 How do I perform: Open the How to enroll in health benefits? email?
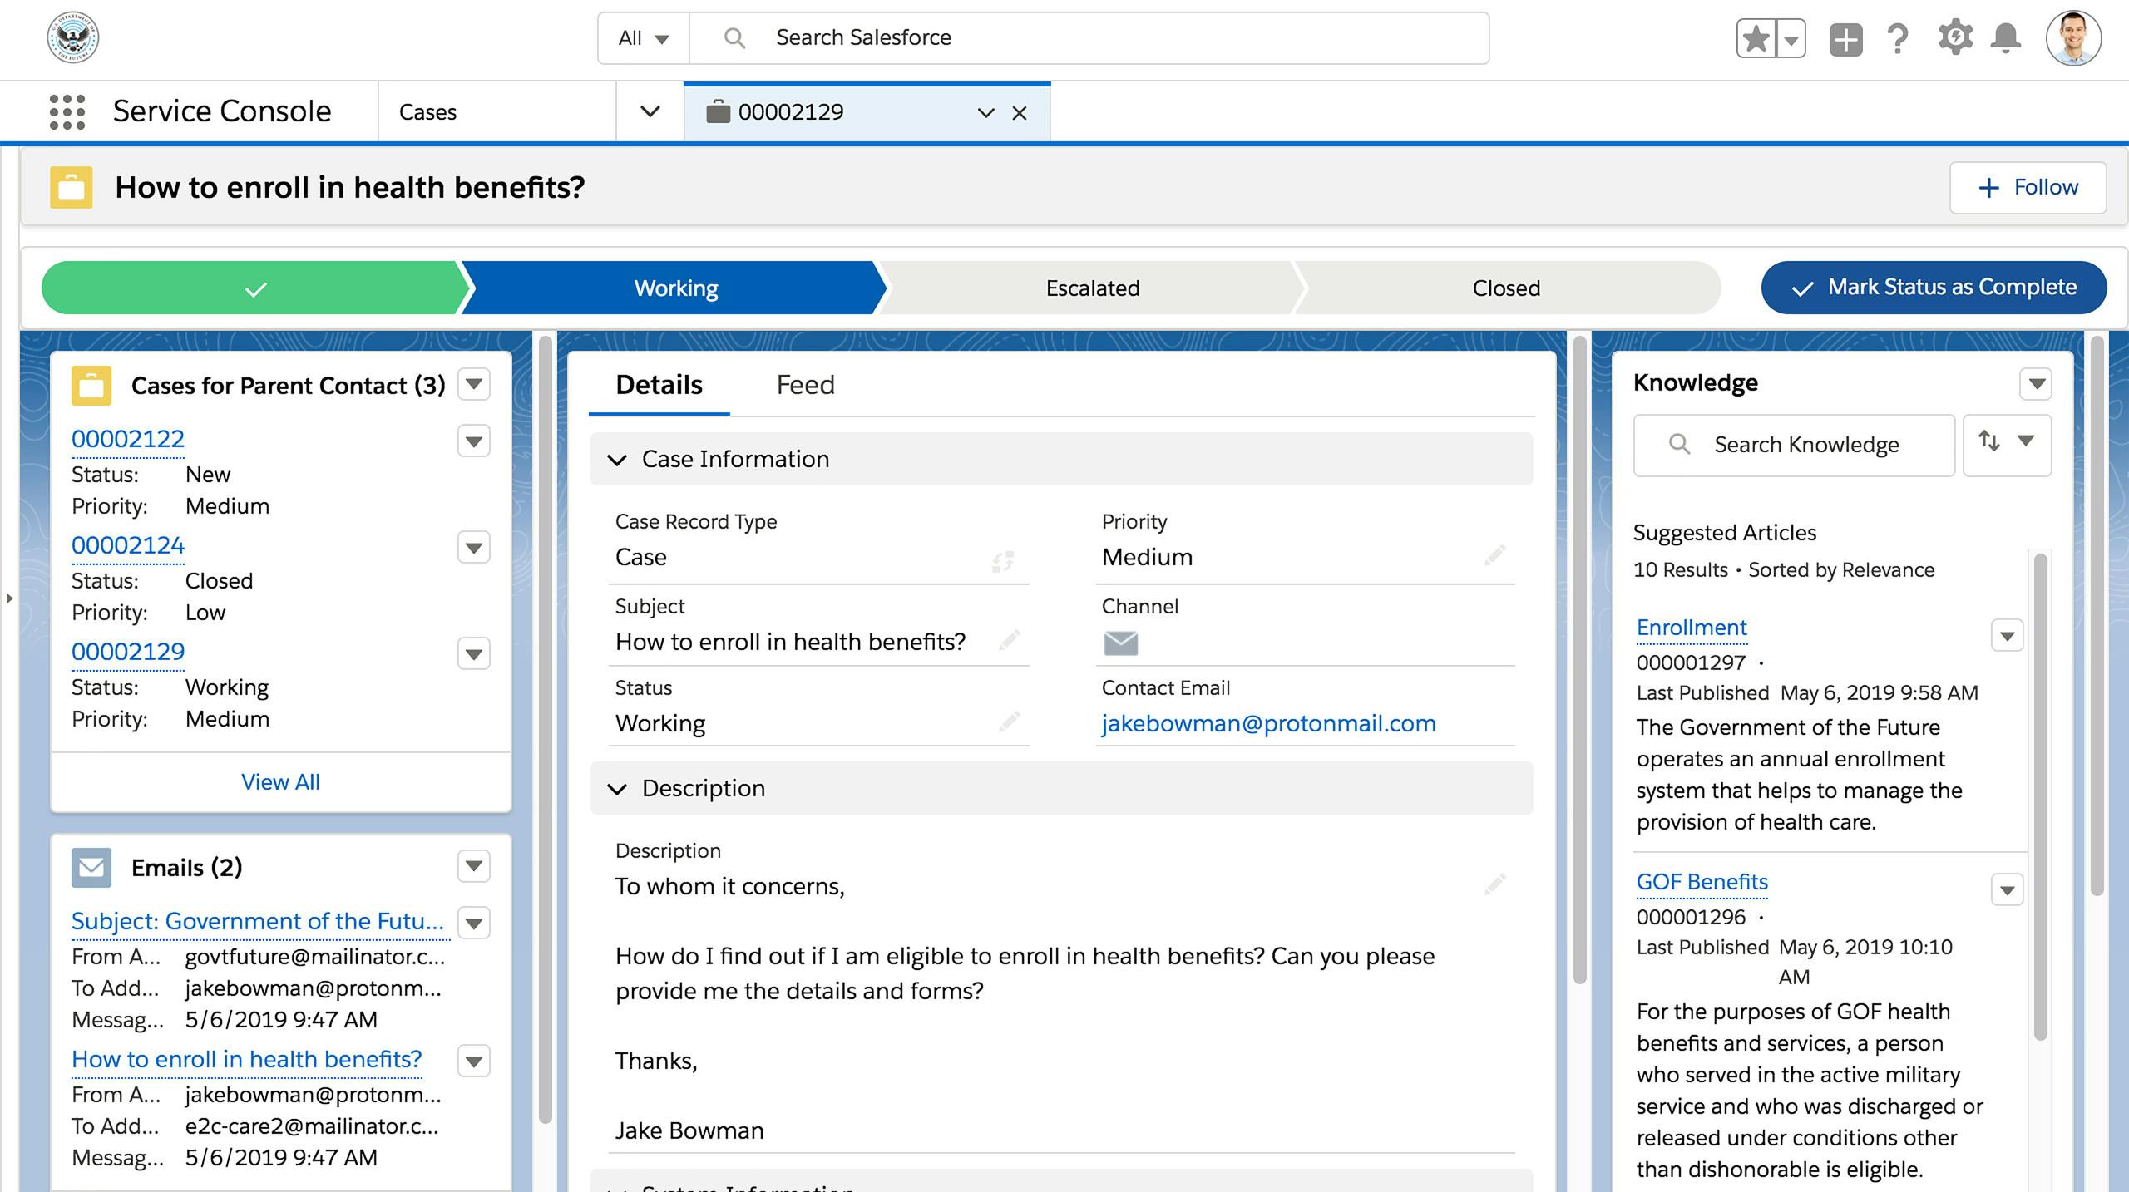[x=247, y=1059]
